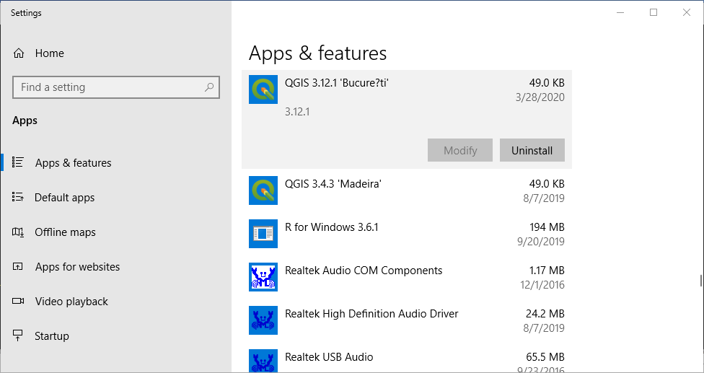
Task: Select QGIS 3.12.1 'Bucure?ti' entry name
Action: click(x=337, y=82)
